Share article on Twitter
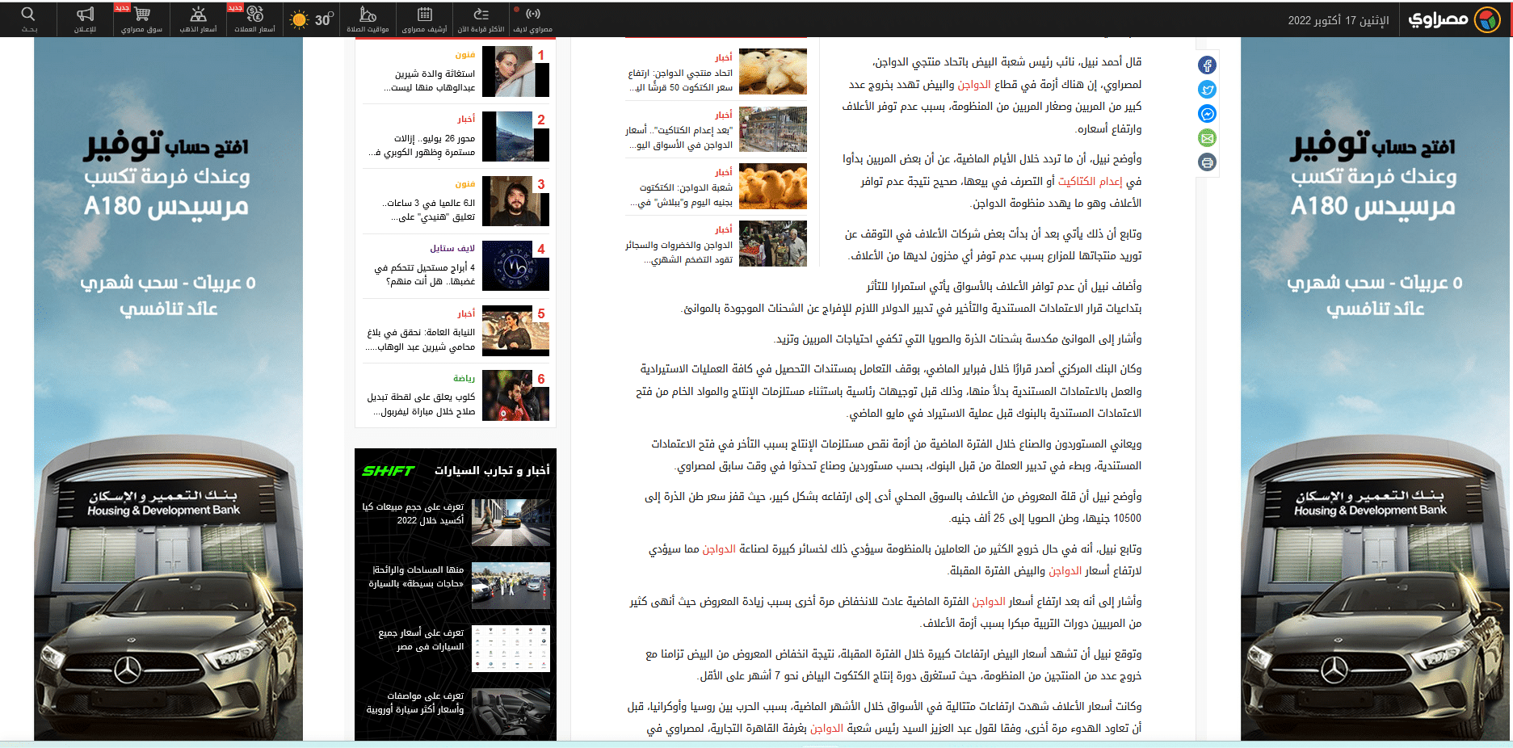 (1207, 90)
